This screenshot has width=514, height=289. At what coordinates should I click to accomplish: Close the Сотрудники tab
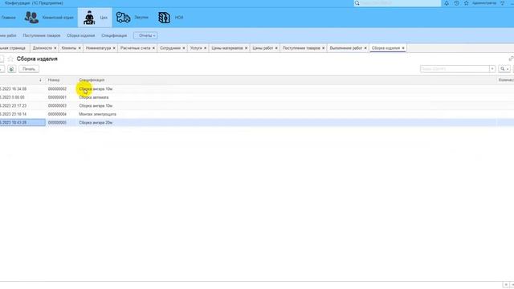tap(184, 48)
